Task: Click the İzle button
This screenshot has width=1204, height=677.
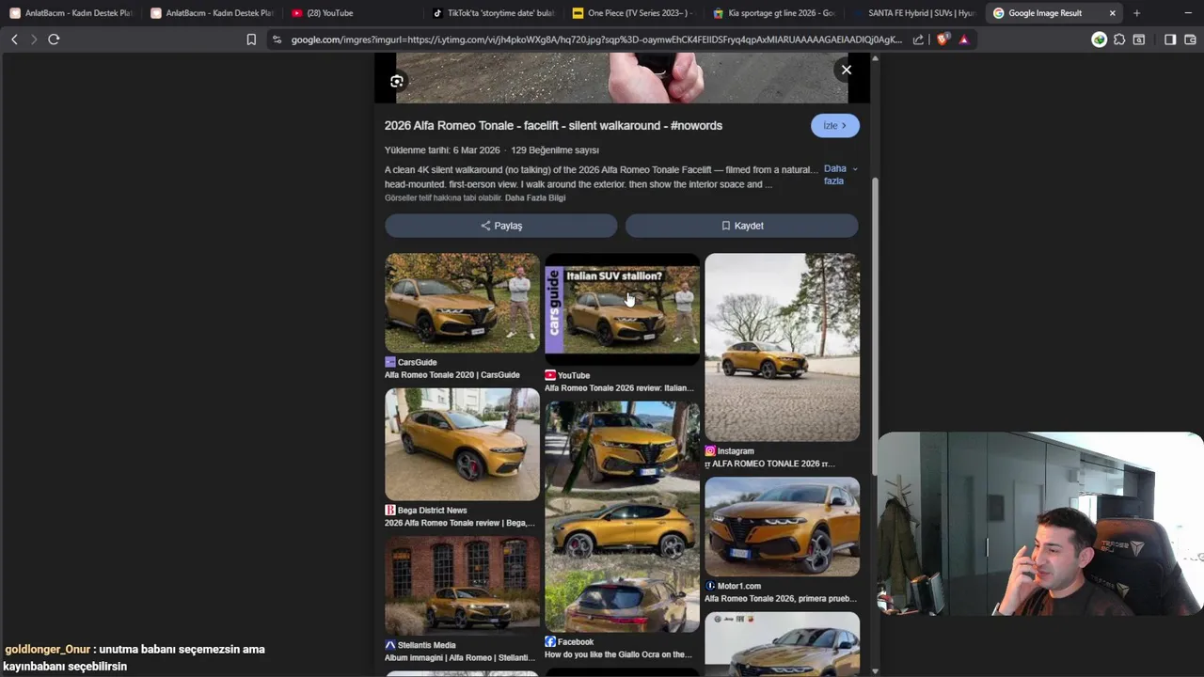Action: click(834, 126)
